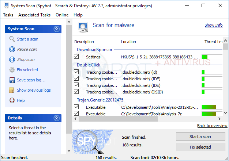Collapse the Details panel
The height and width of the screenshot is (161, 229).
coord(57,118)
